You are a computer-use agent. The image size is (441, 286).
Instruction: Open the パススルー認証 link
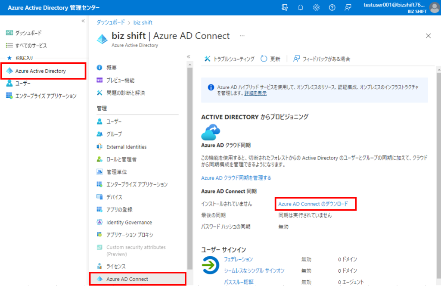pyautogui.click(x=239, y=282)
